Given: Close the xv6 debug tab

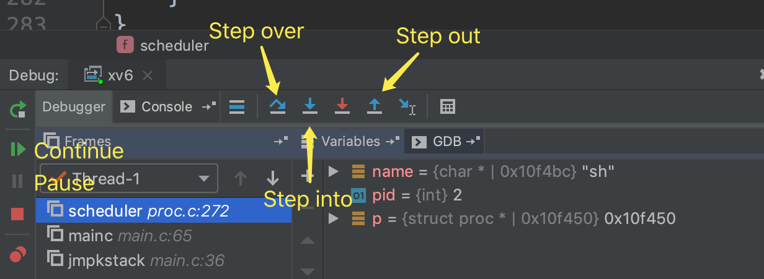Looking at the screenshot, I should point(148,75).
